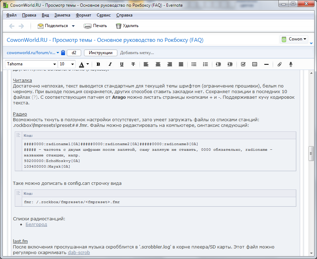Center align the text
317x259 pixels.
pos(158,64)
